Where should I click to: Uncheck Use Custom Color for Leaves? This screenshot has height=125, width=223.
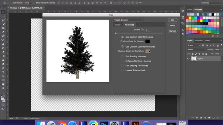click(x=122, y=37)
